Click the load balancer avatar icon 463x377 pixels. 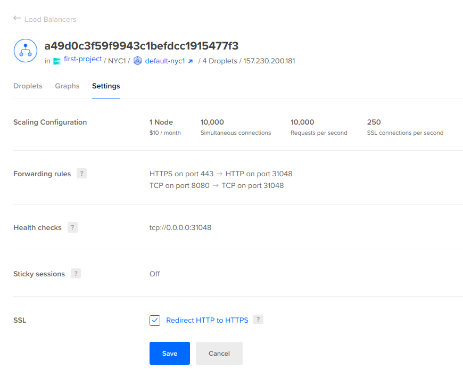25,51
